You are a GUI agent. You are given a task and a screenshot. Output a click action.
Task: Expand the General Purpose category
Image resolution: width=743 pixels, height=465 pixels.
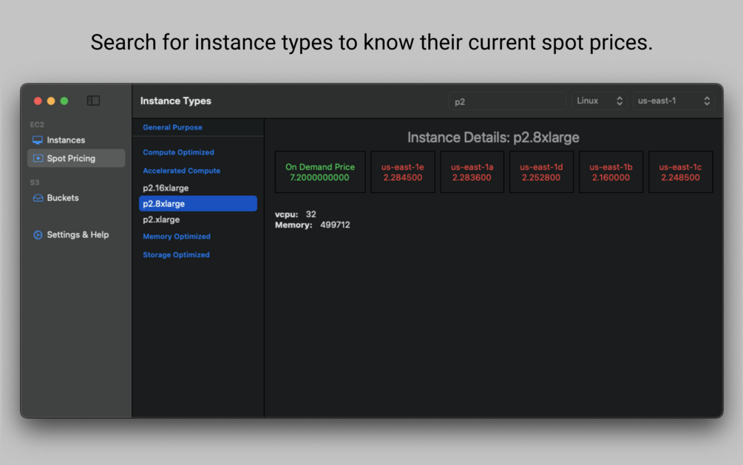pyautogui.click(x=172, y=127)
